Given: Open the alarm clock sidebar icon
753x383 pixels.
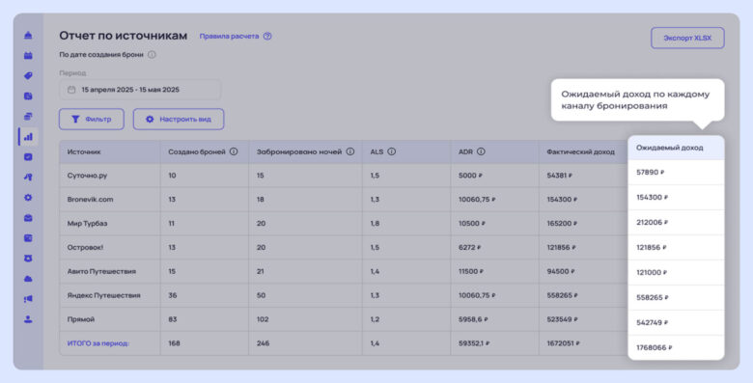Looking at the screenshot, I should pyautogui.click(x=28, y=259).
